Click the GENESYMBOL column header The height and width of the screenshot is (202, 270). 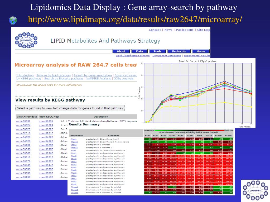click(76, 136)
